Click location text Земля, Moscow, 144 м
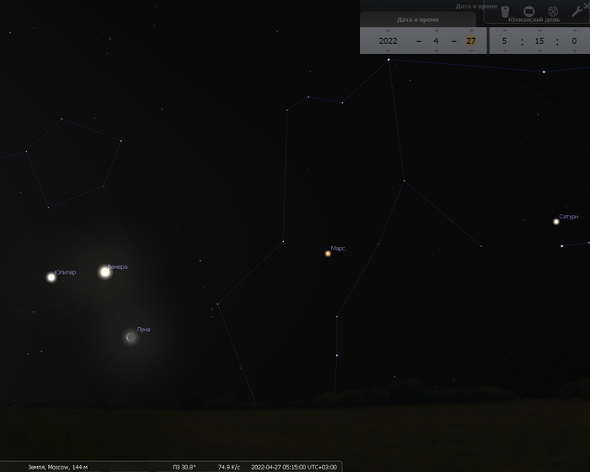Image resolution: width=590 pixels, height=472 pixels. pyautogui.click(x=58, y=467)
